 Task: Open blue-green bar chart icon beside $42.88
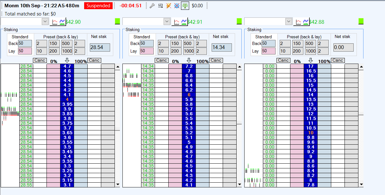(305, 22)
